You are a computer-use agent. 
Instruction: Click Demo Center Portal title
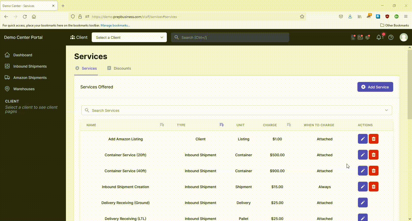tap(23, 37)
